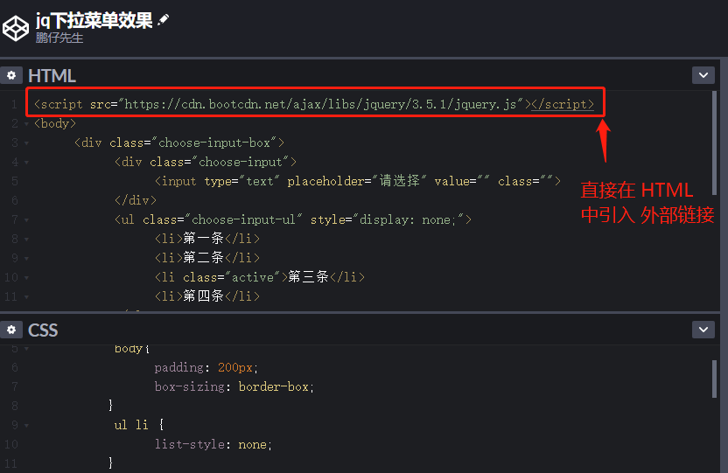Open author profile 鹏仔先生
The width and height of the screenshot is (728, 473).
[x=59, y=38]
